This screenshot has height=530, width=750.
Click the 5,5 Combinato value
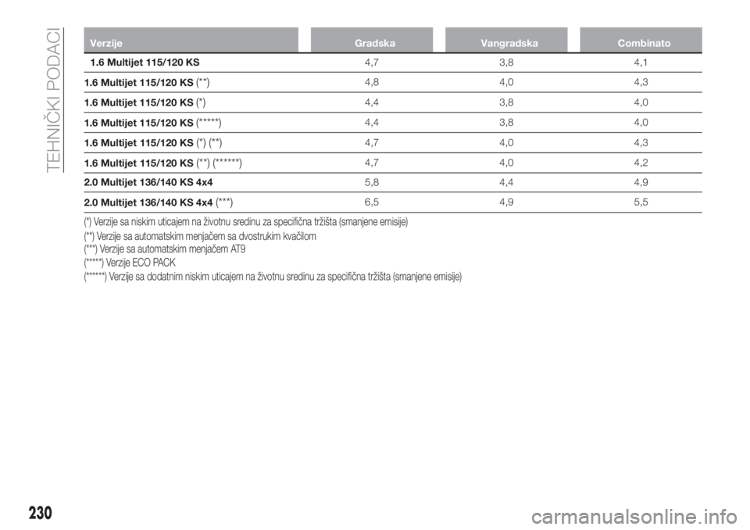click(641, 202)
